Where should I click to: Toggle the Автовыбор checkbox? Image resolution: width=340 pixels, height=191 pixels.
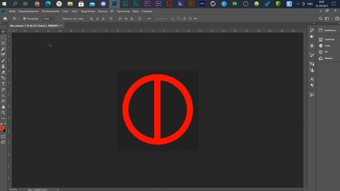click(x=24, y=19)
